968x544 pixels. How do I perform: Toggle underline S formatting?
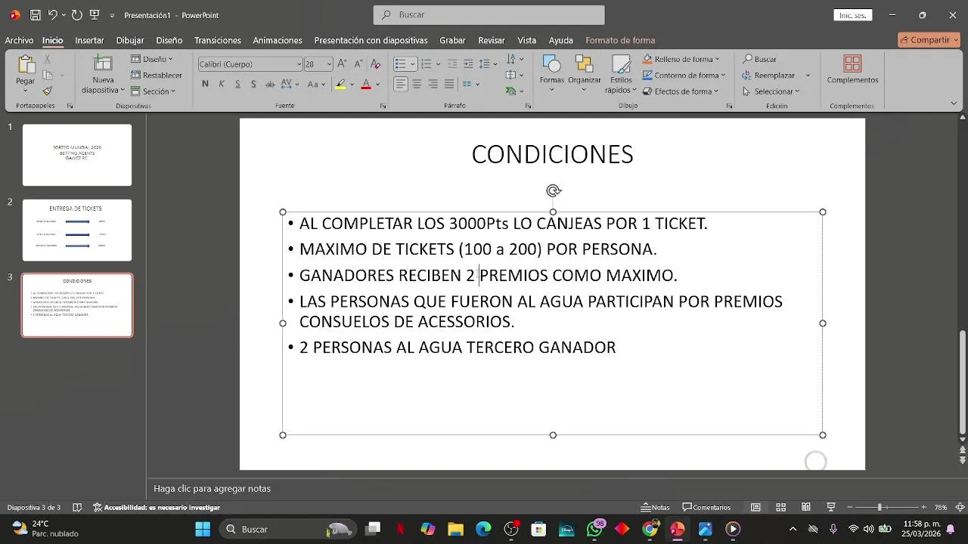pos(237,84)
